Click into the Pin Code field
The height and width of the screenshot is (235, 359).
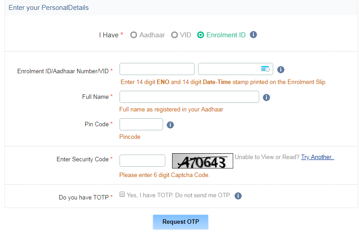pyautogui.click(x=141, y=124)
